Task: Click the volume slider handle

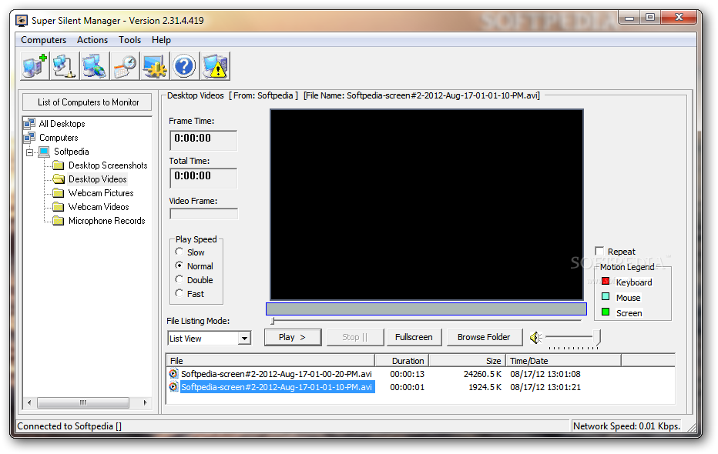Action: click(596, 337)
